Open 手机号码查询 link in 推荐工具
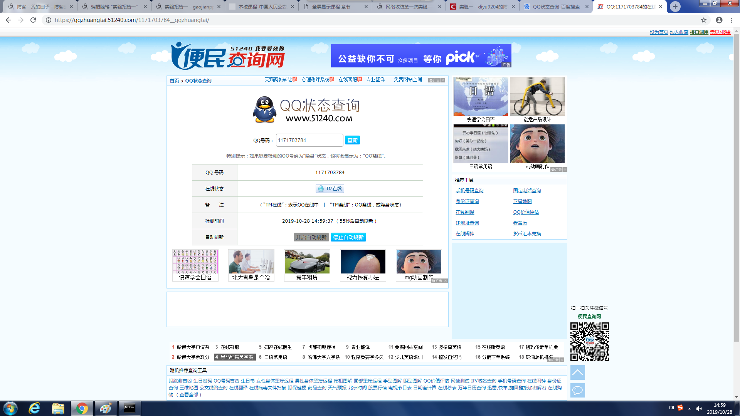 (x=469, y=191)
